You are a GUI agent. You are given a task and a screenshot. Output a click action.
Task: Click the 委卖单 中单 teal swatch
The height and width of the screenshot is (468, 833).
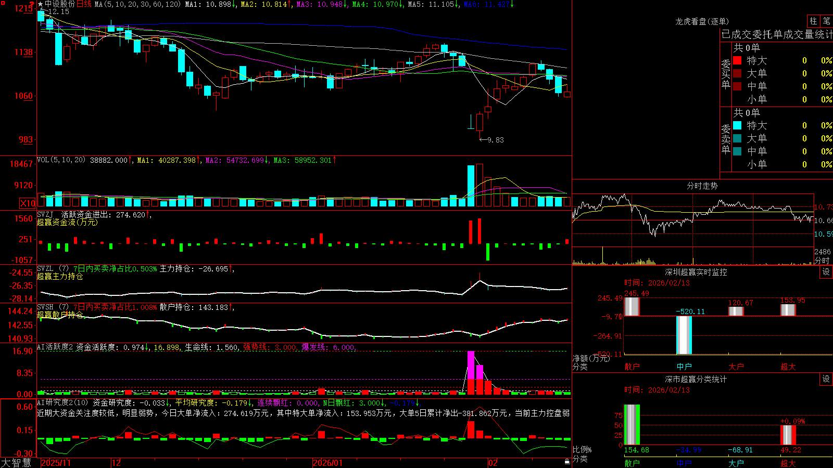tap(737, 151)
